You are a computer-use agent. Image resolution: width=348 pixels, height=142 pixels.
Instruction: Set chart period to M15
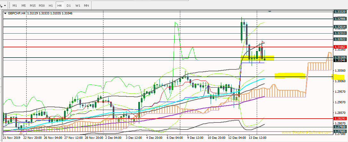coord(33,6)
